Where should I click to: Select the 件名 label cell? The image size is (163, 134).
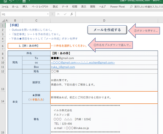click(x=29, y=53)
